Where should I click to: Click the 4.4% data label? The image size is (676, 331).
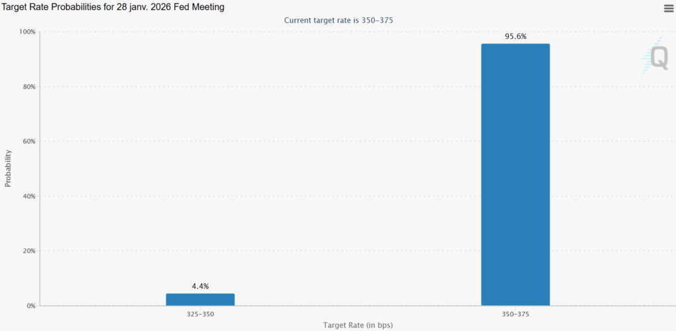(200, 286)
